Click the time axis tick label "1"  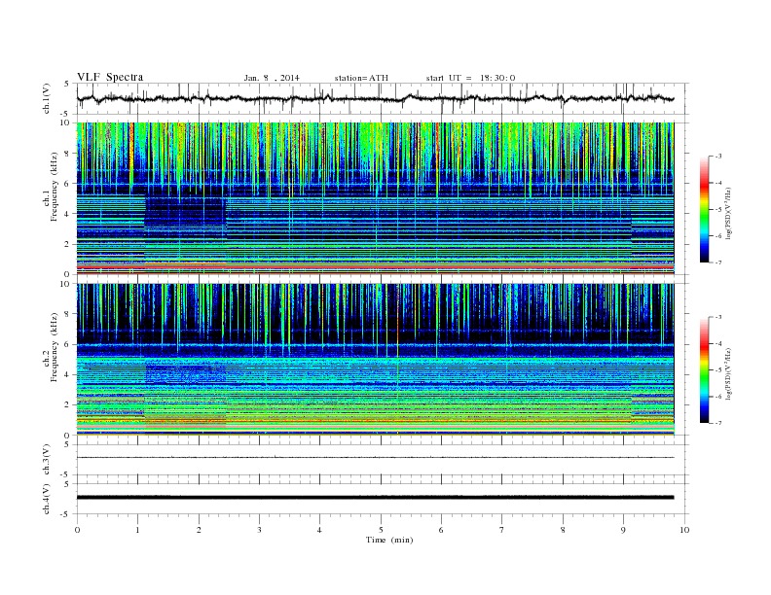[x=137, y=530]
